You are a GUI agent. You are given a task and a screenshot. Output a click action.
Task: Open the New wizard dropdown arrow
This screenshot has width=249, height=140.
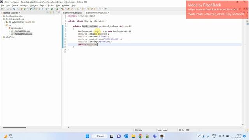point(5,9)
